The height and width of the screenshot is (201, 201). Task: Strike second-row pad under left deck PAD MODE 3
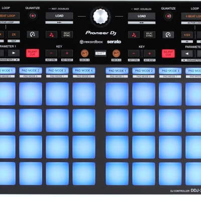[57, 121]
